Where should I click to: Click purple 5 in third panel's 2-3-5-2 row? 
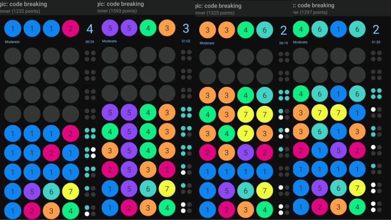point(245,152)
